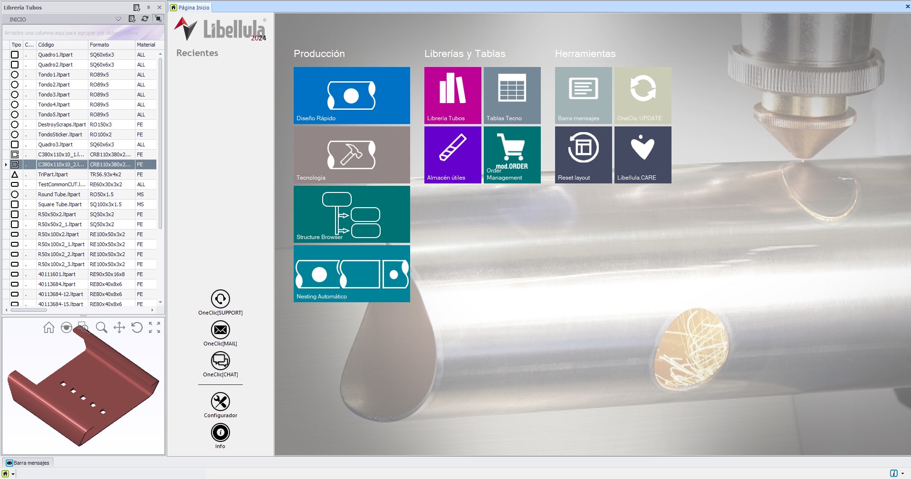Show the Info icon in the Recientes panel
Screen dimensions: 911x479
(221, 432)
